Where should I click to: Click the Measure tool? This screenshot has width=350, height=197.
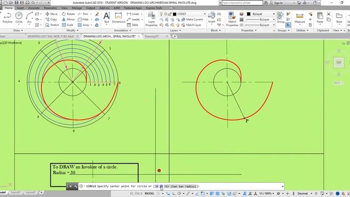click(300, 18)
